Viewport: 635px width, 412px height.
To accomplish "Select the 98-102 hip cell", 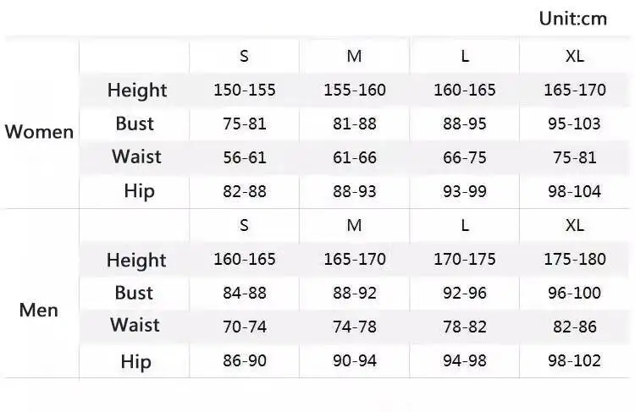I will pyautogui.click(x=574, y=361).
